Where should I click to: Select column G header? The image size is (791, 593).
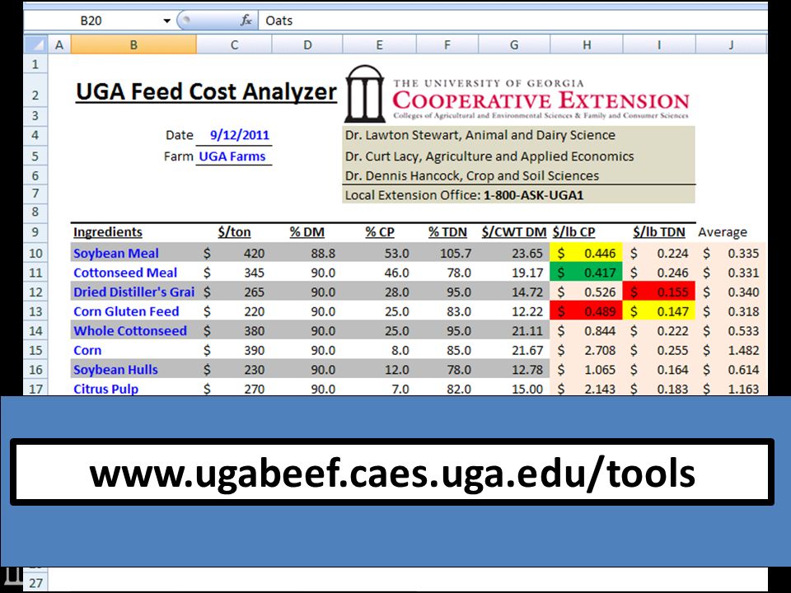(514, 44)
